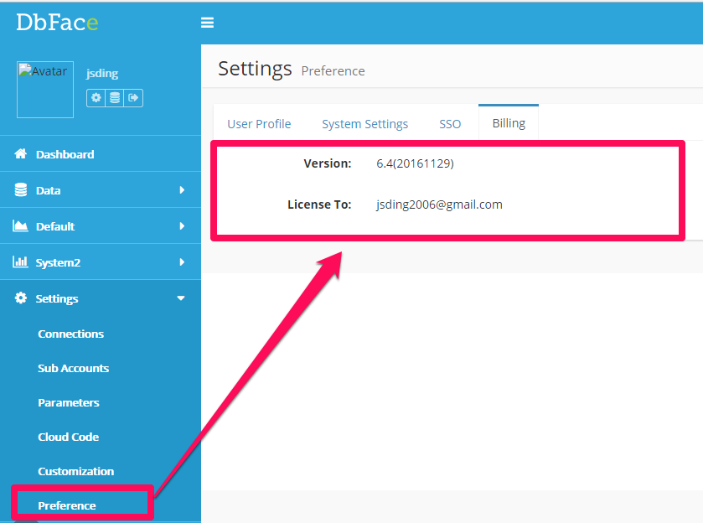This screenshot has width=703, height=523.
Task: Click the Preference subtitle in header
Action: (333, 71)
